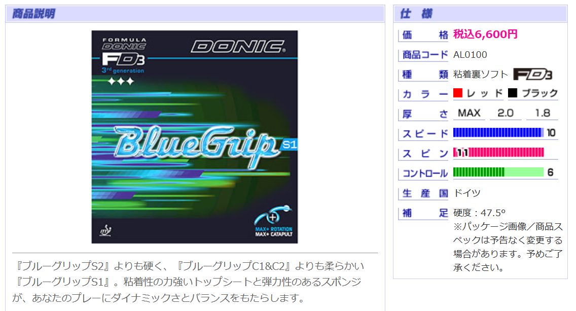Click the BlueGrip S1 product package image
Viewport: 576px width, 311px height.
[x=195, y=137]
